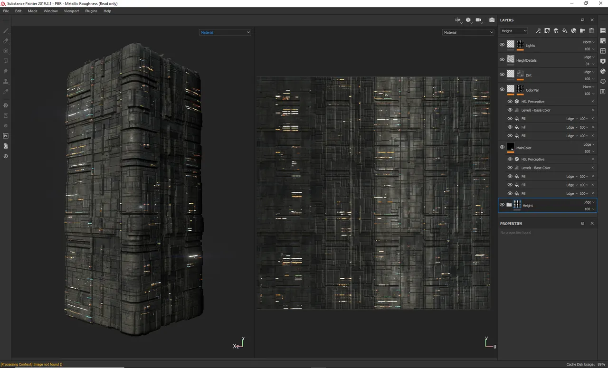Select the Eraser tool
This screenshot has height=368, width=608.
click(x=6, y=41)
